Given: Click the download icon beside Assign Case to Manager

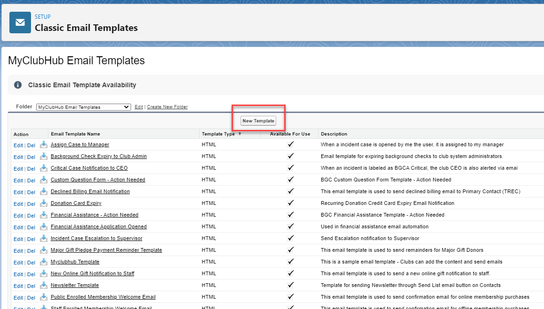Looking at the screenshot, I should (x=43, y=145).
